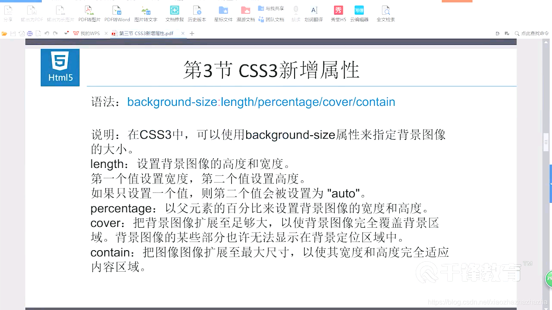Click the 输出为PDF toolbar icon

[x=32, y=14]
